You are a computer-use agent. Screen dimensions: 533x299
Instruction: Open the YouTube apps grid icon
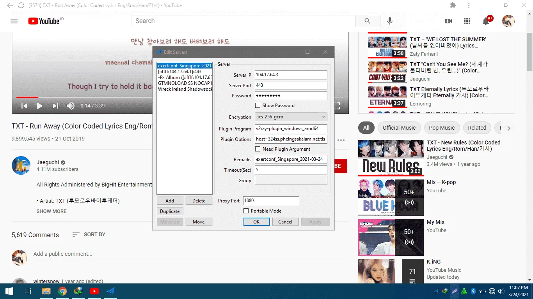467,21
